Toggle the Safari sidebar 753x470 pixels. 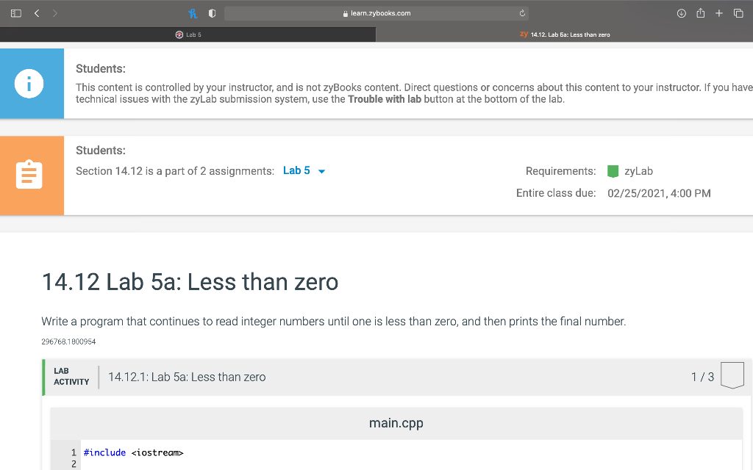click(15, 12)
